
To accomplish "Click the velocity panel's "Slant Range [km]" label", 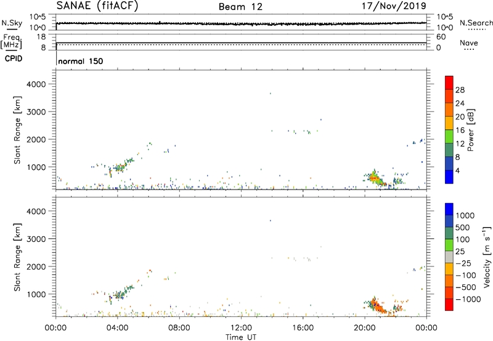I will tap(17, 257).
